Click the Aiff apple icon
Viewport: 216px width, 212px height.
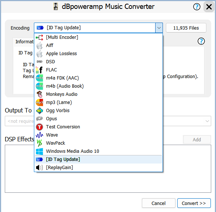39,46
